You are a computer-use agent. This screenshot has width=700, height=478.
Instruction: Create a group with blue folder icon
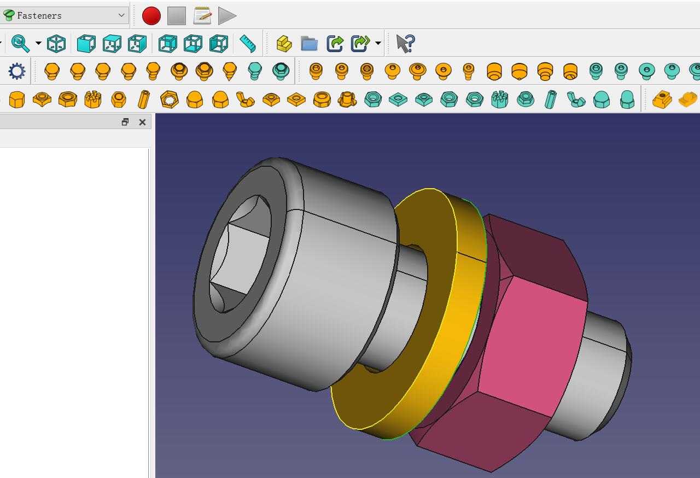pyautogui.click(x=309, y=43)
